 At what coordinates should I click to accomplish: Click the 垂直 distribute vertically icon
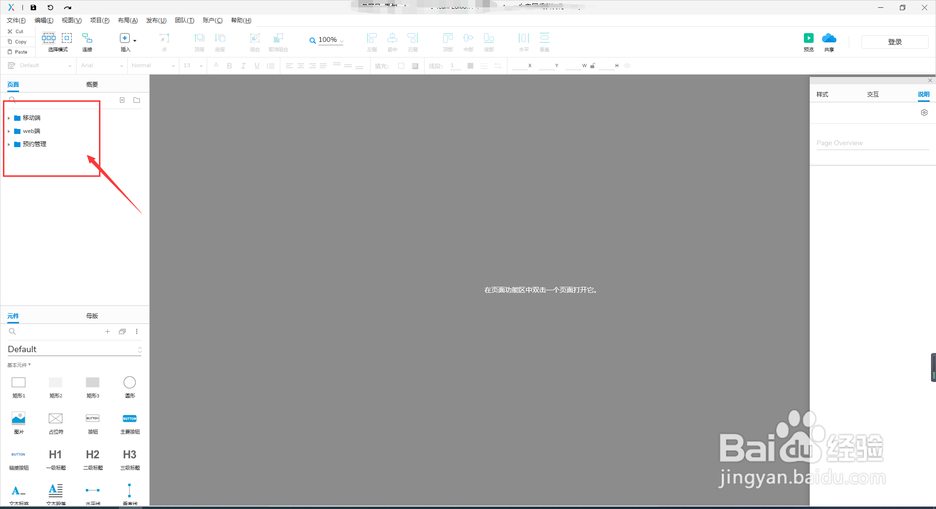tap(545, 38)
